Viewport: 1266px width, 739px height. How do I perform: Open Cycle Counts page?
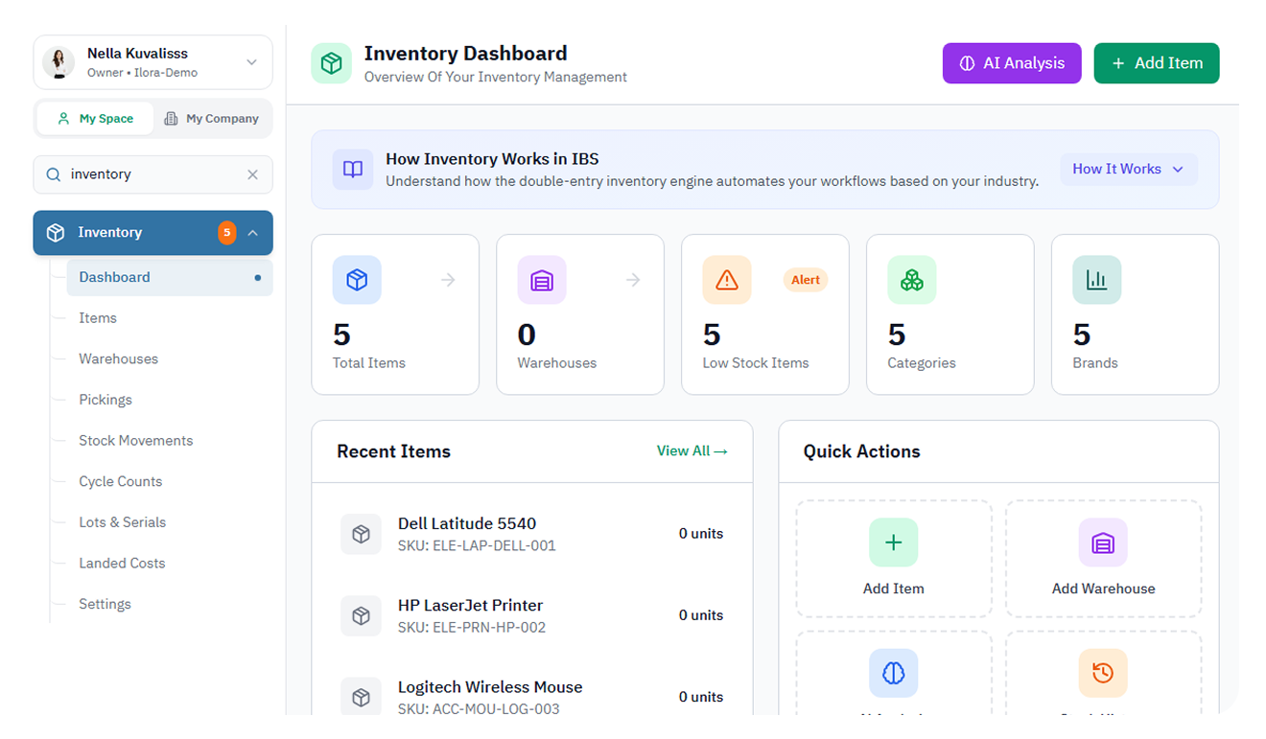pos(121,481)
